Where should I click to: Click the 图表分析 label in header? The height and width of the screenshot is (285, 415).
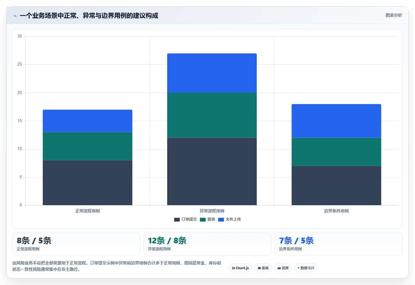point(394,15)
